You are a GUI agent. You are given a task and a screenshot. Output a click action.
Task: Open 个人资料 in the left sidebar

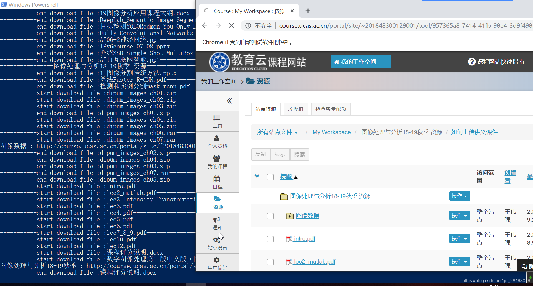click(x=217, y=142)
